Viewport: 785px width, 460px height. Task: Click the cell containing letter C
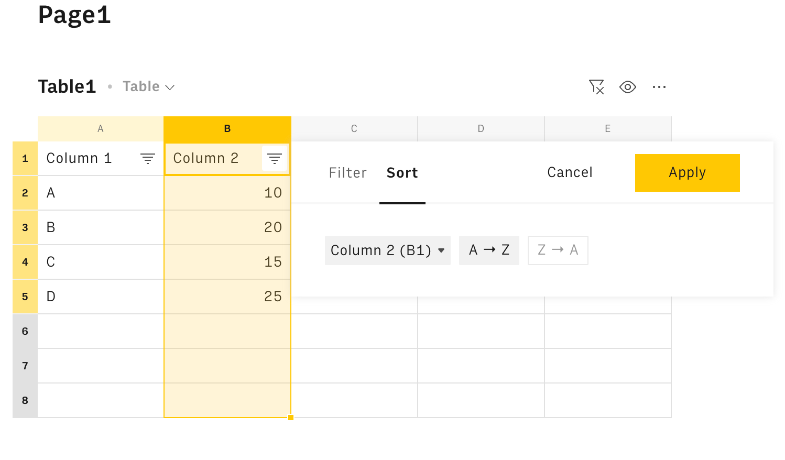[101, 262]
